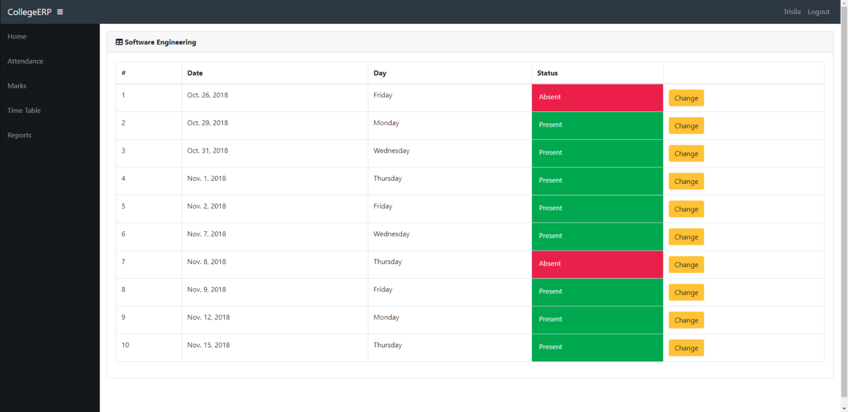Click the Logout link
Viewport: 848px width, 412px height.
[x=818, y=12]
